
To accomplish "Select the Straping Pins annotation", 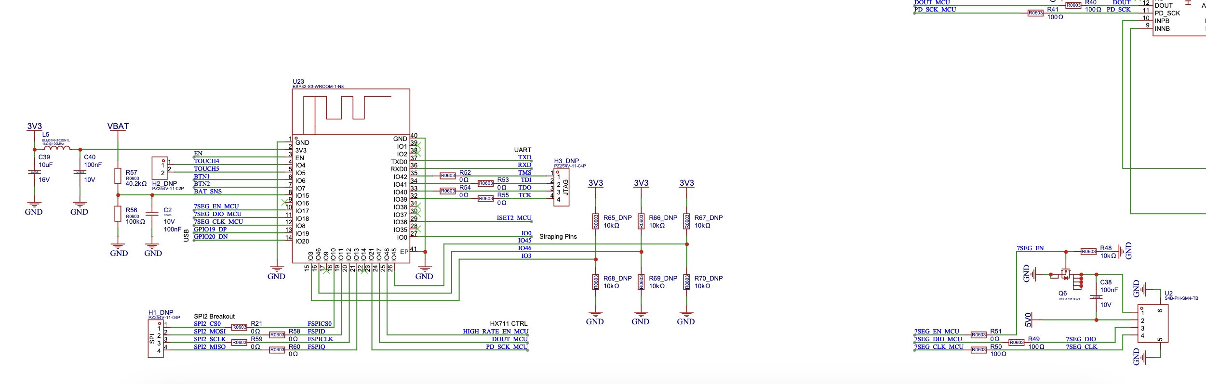I will [x=558, y=237].
